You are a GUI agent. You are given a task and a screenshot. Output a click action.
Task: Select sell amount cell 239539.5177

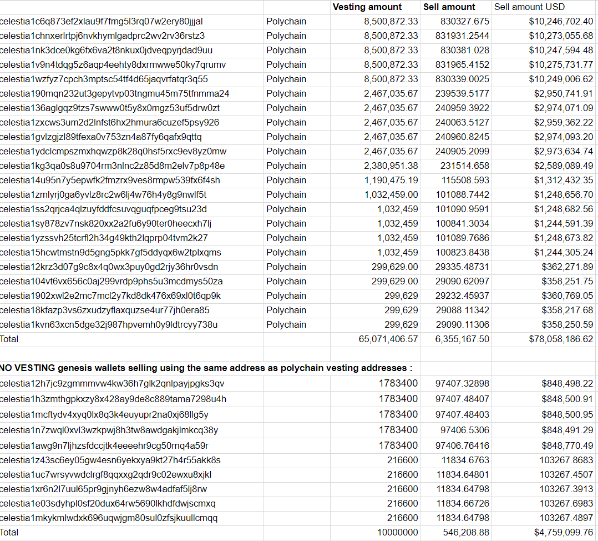(x=462, y=93)
